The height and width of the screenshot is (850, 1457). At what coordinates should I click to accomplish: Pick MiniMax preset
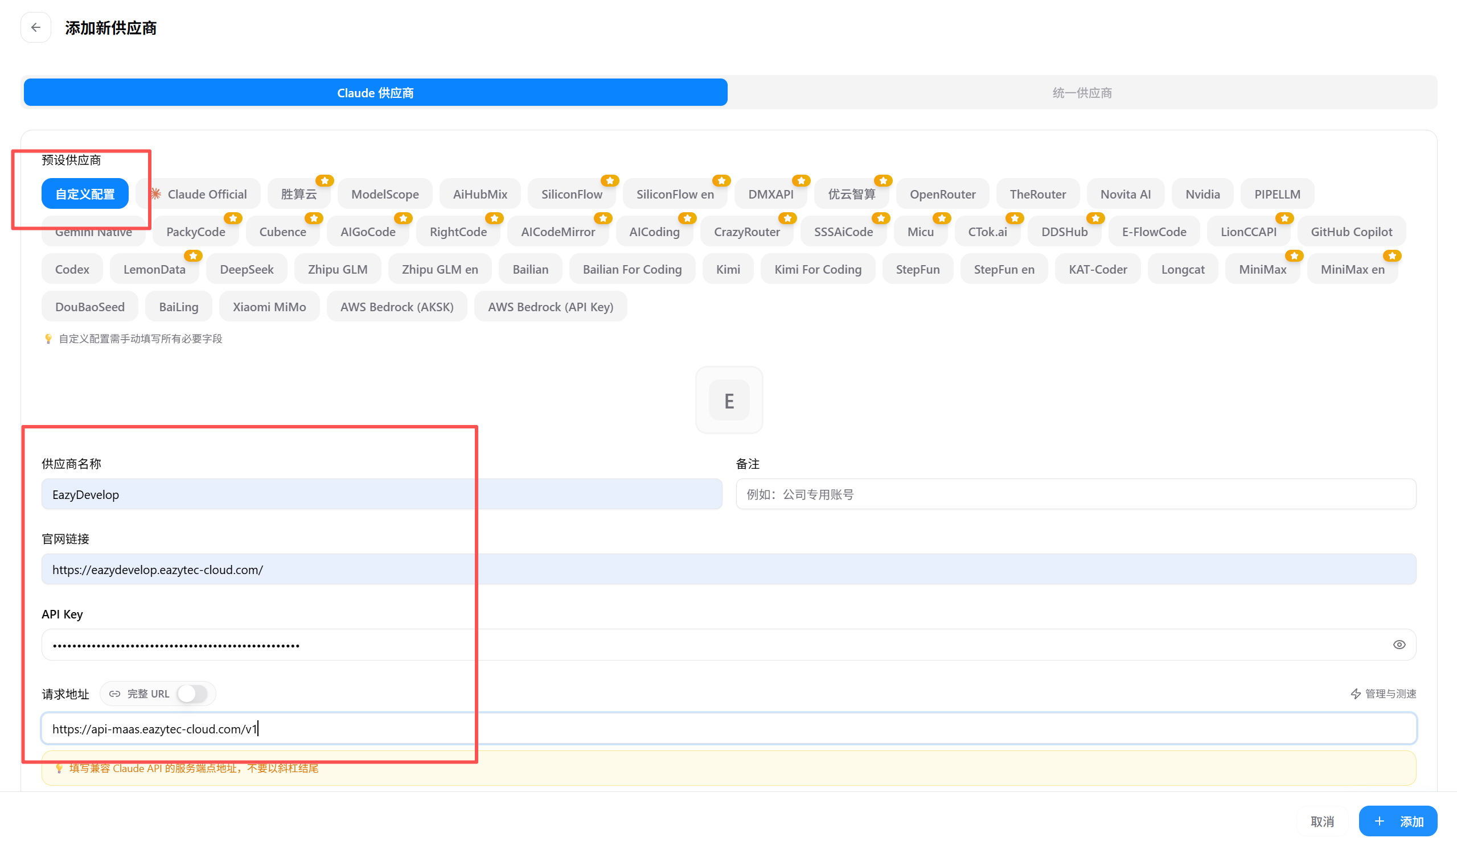tap(1263, 269)
